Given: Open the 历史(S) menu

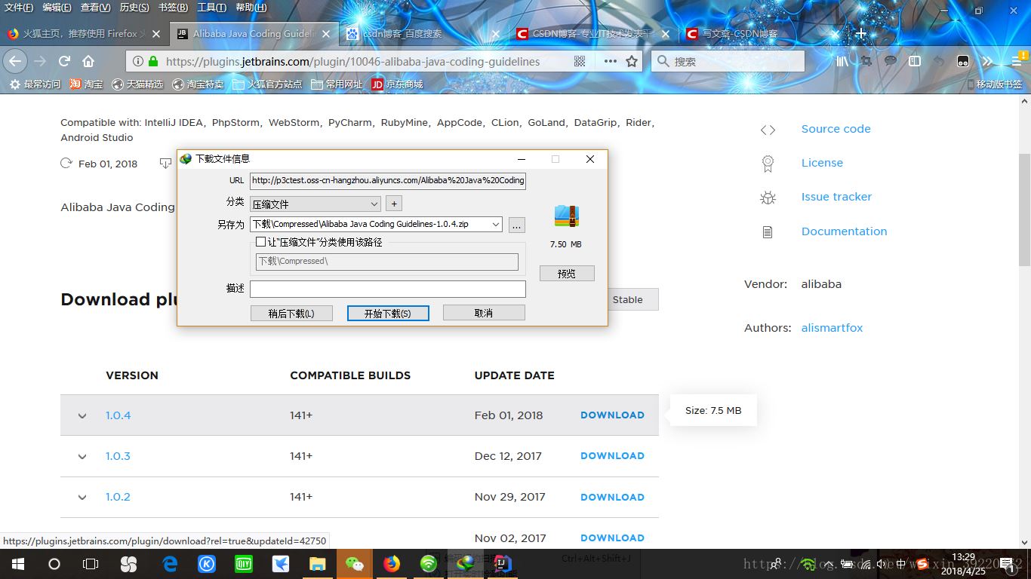Looking at the screenshot, I should (x=134, y=8).
